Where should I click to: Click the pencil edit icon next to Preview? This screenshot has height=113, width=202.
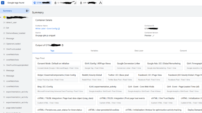pos(153,36)
